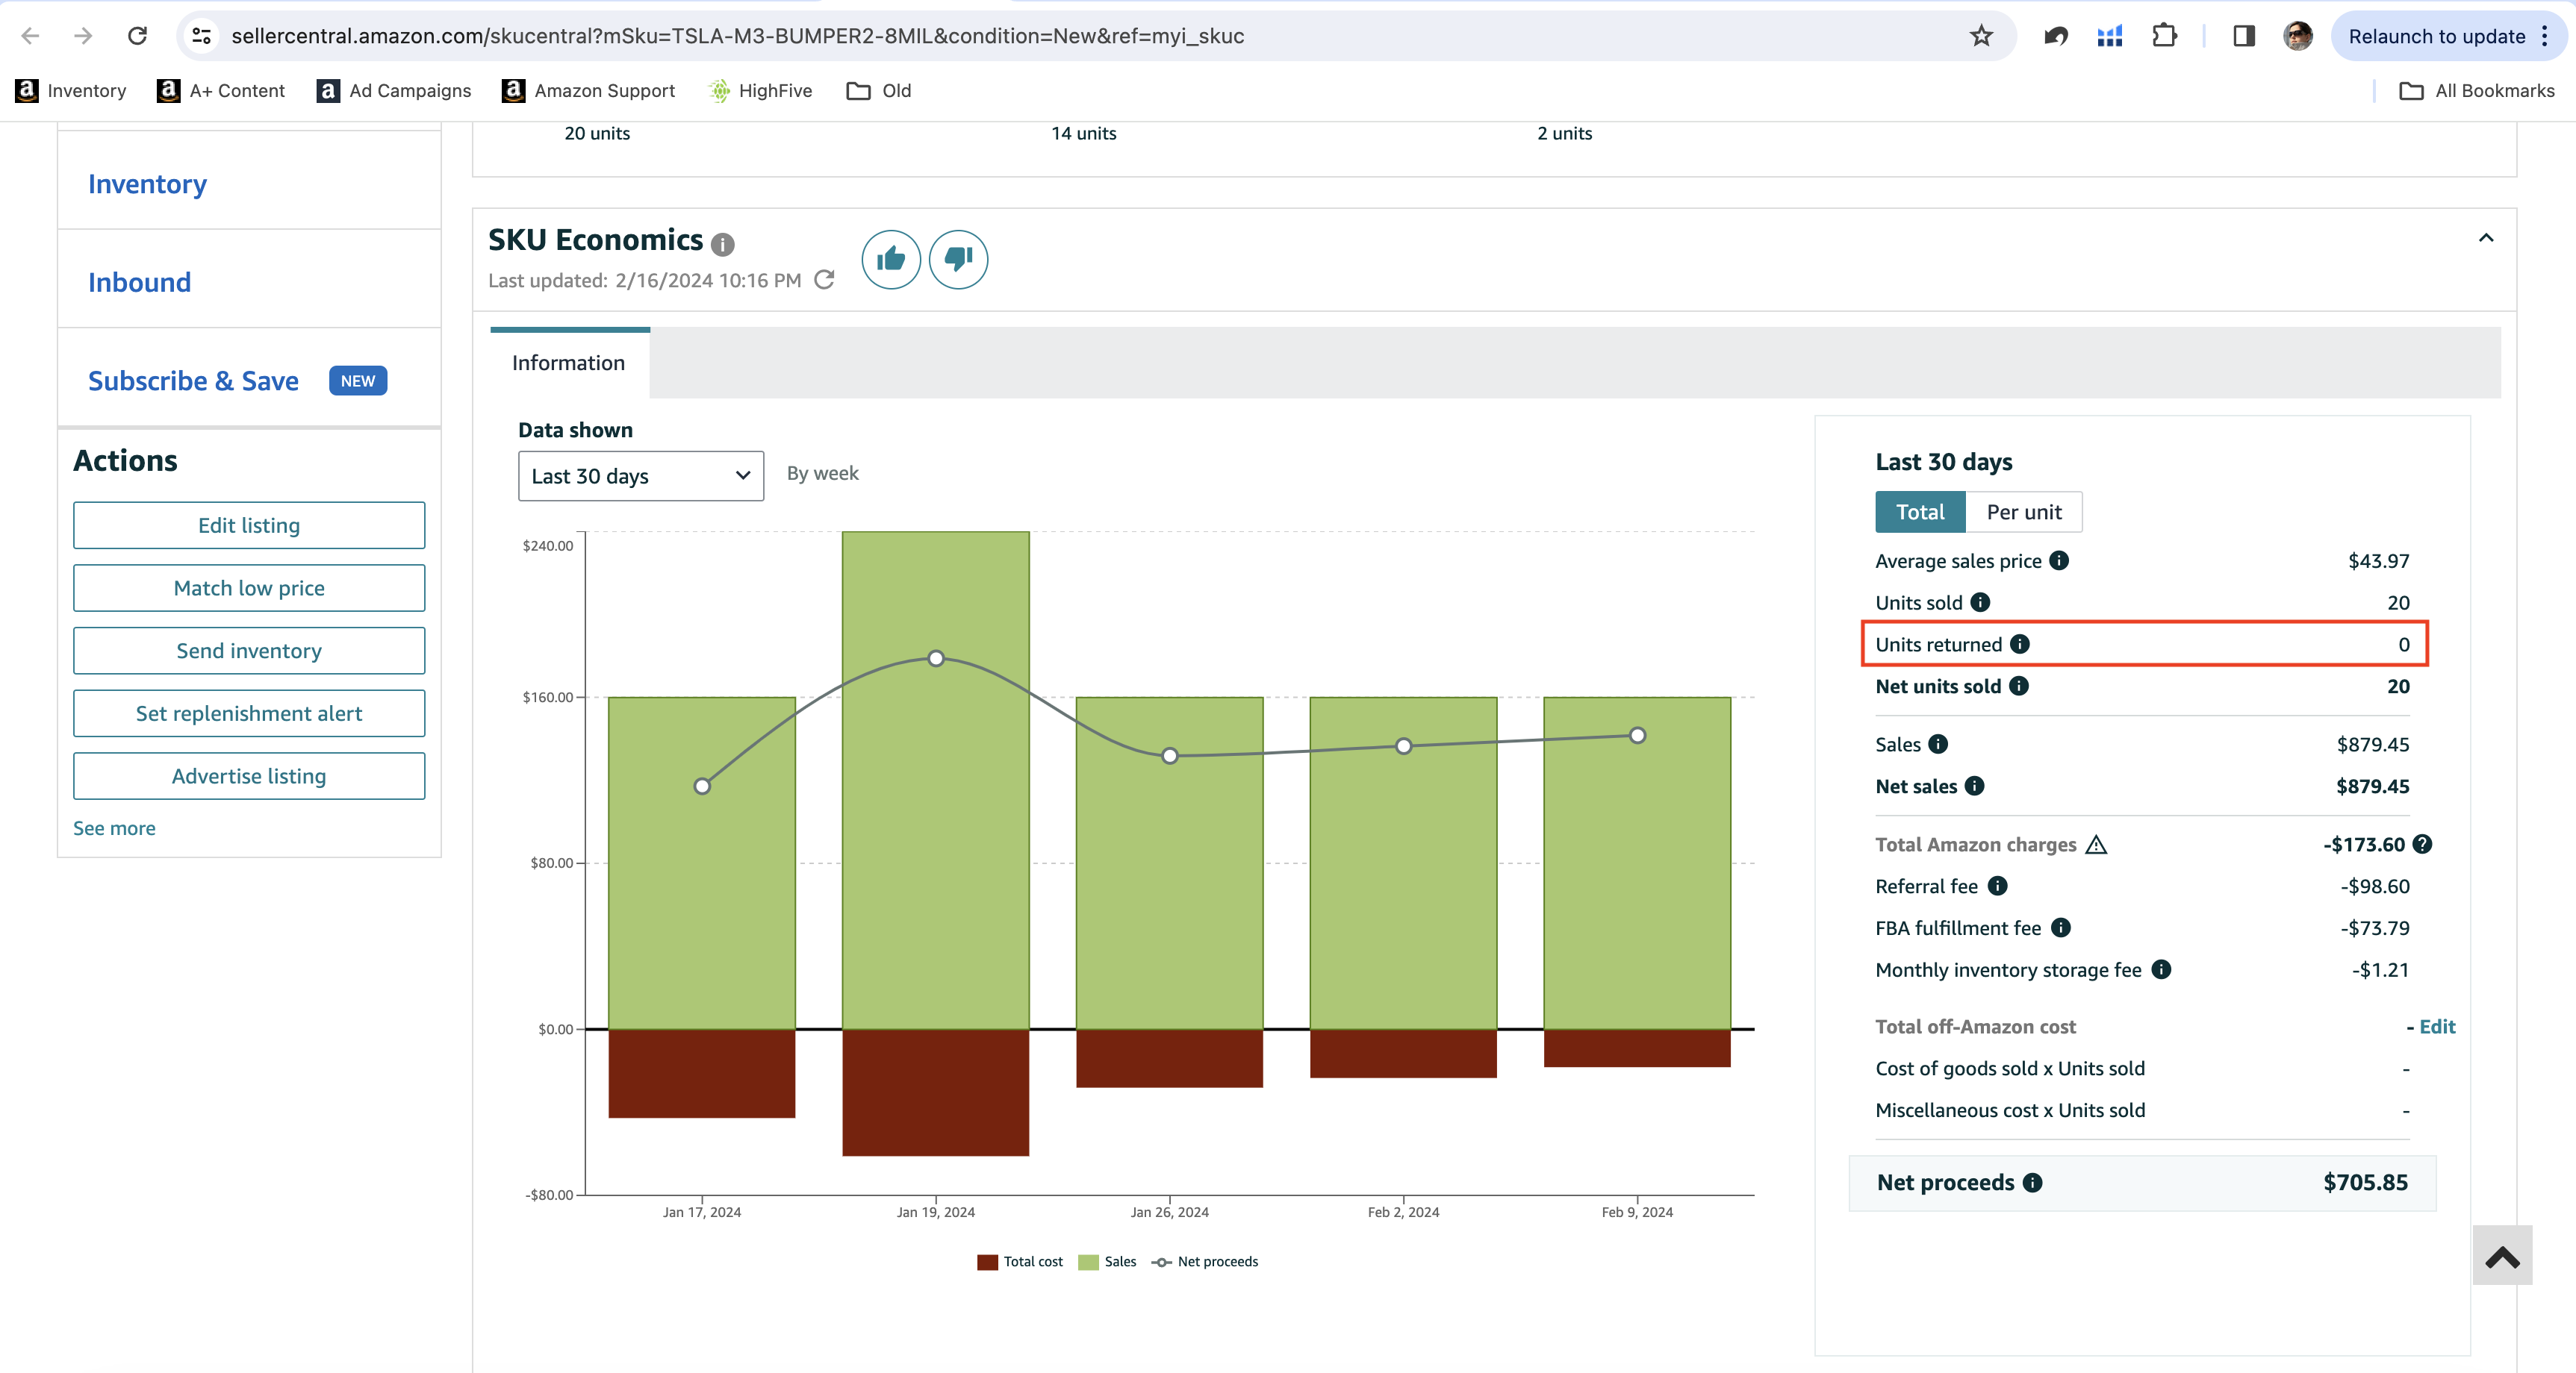Screen dimensions: 2576x1373
Task: Reload the page with the refresh icon
Action: point(137,36)
